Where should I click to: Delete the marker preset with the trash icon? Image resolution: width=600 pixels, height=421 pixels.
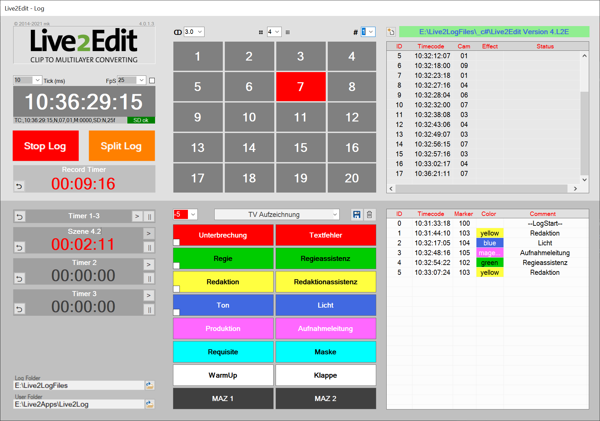coord(369,214)
